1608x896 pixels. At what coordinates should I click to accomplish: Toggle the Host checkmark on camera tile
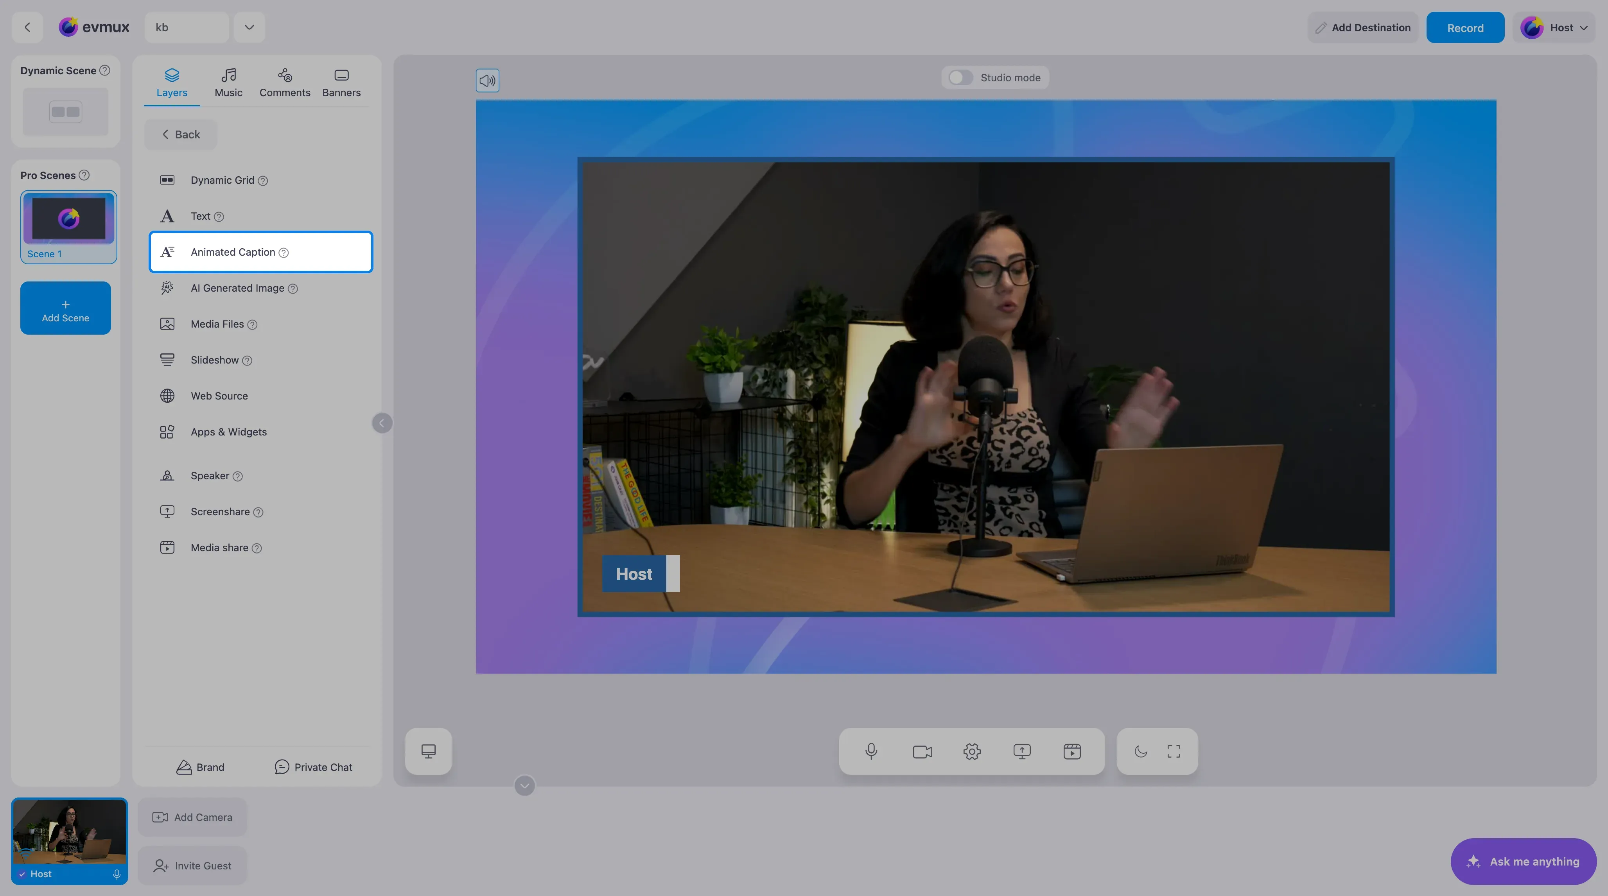22,874
